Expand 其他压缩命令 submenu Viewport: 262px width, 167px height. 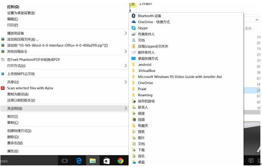pos(126,51)
